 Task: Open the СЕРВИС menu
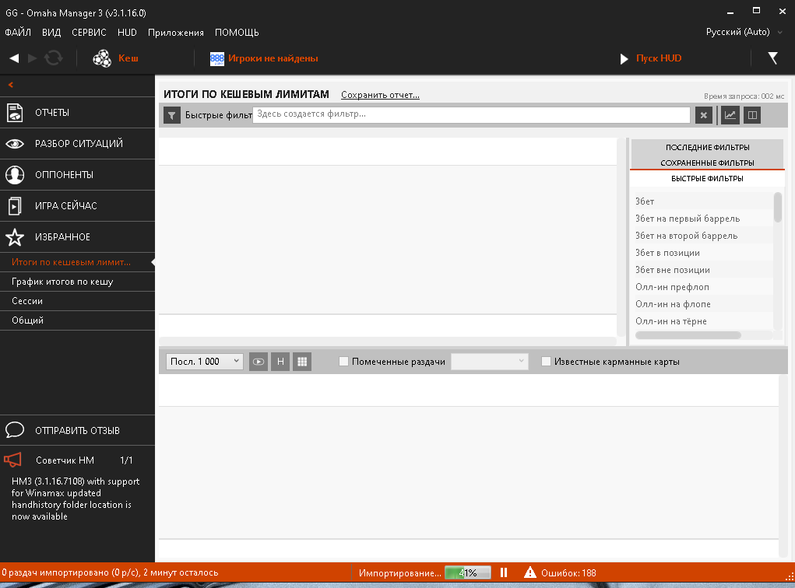(90, 33)
